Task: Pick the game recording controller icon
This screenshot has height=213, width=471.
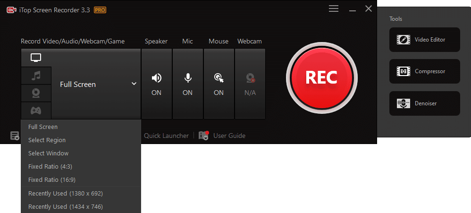Action: pyautogui.click(x=36, y=111)
